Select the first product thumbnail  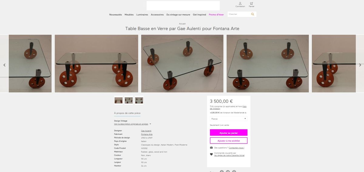click(x=118, y=100)
